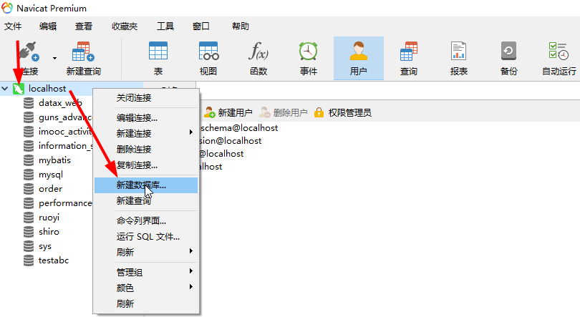Click the mybatis database icon
The width and height of the screenshot is (580, 317).
[29, 160]
